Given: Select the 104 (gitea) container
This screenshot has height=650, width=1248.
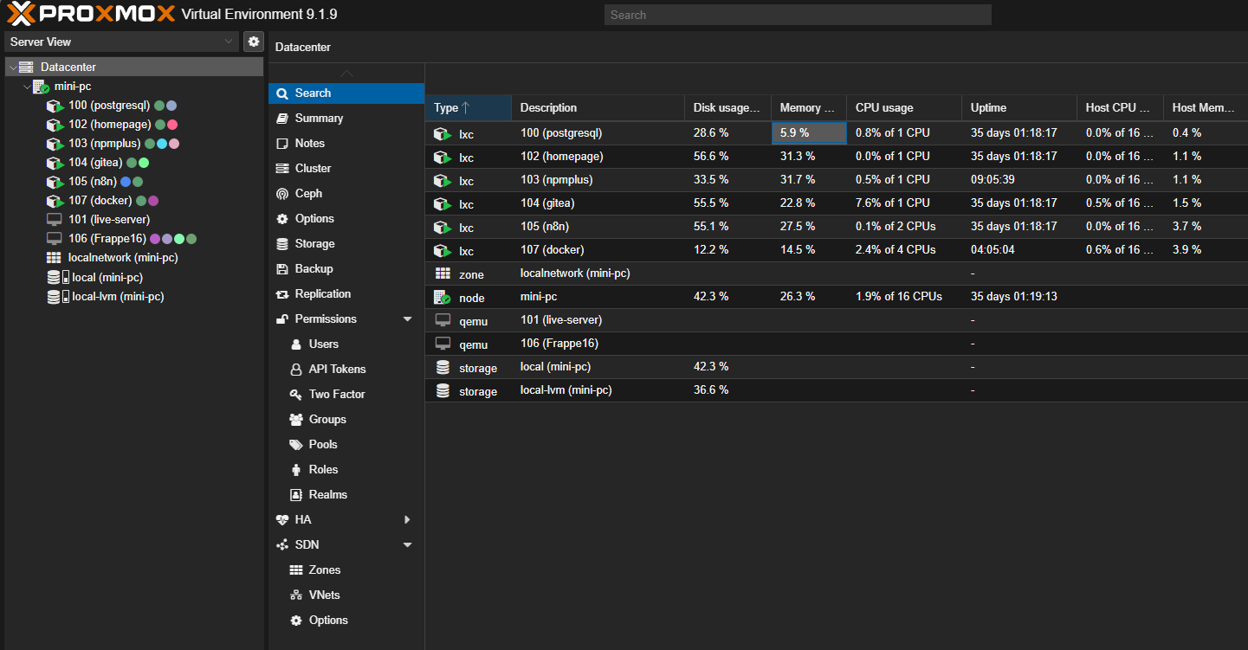Looking at the screenshot, I should click(98, 162).
